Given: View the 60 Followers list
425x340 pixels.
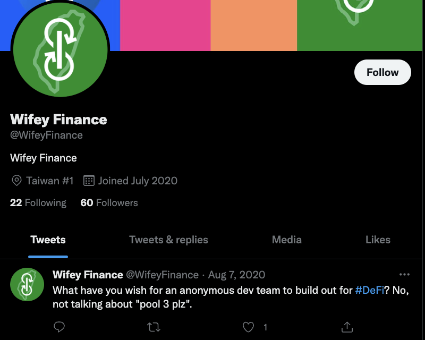Looking at the screenshot, I should click(109, 203).
